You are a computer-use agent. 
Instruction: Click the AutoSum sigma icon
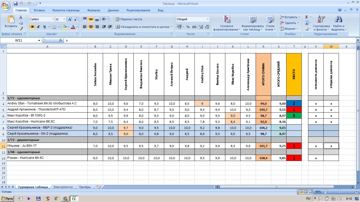click(307, 17)
